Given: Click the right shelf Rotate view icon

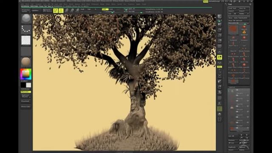Looking at the screenshot, I should 220,93.
